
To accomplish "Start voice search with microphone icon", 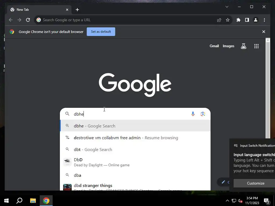I will [193, 114].
